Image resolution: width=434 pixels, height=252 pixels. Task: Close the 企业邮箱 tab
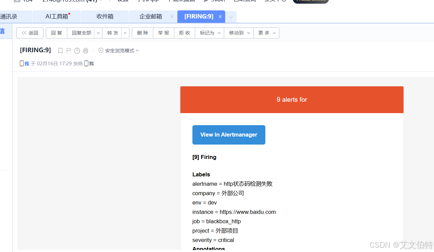172,16
